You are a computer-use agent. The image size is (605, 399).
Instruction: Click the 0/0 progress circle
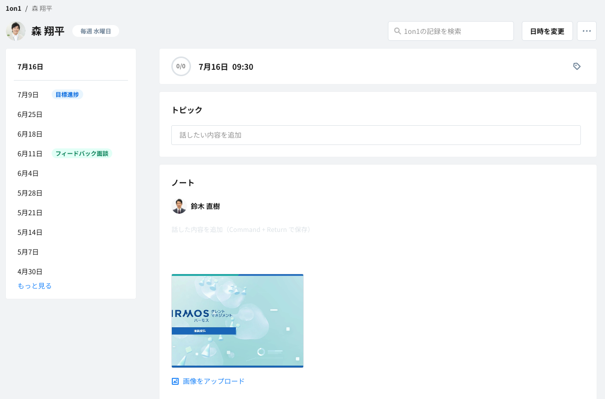point(181,66)
